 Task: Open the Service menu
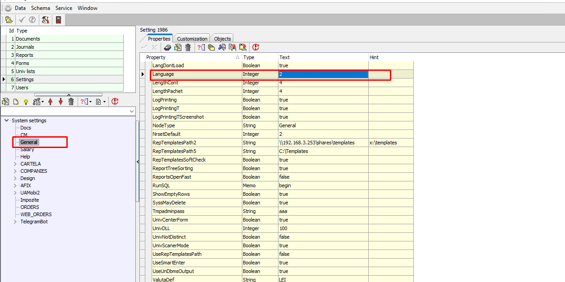coord(64,8)
